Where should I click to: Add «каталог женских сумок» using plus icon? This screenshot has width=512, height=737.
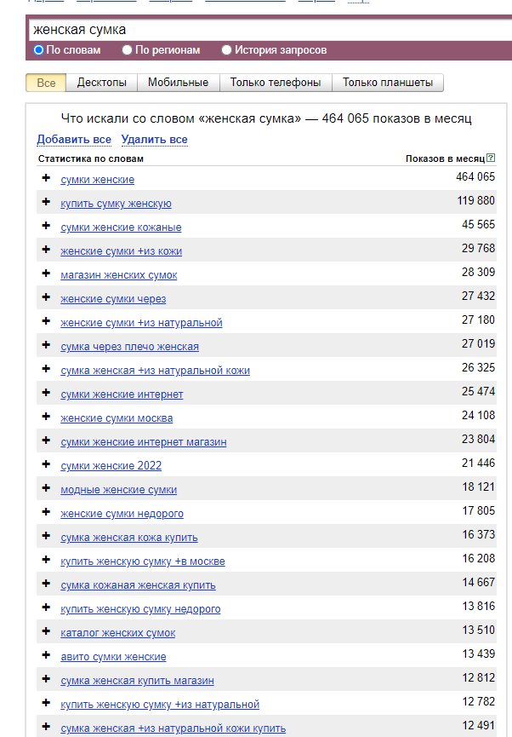click(46, 631)
